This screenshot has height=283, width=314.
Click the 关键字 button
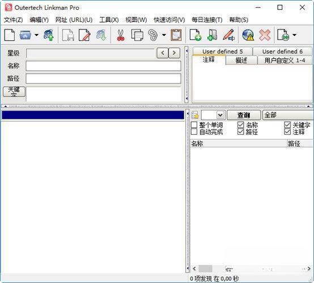(14, 92)
